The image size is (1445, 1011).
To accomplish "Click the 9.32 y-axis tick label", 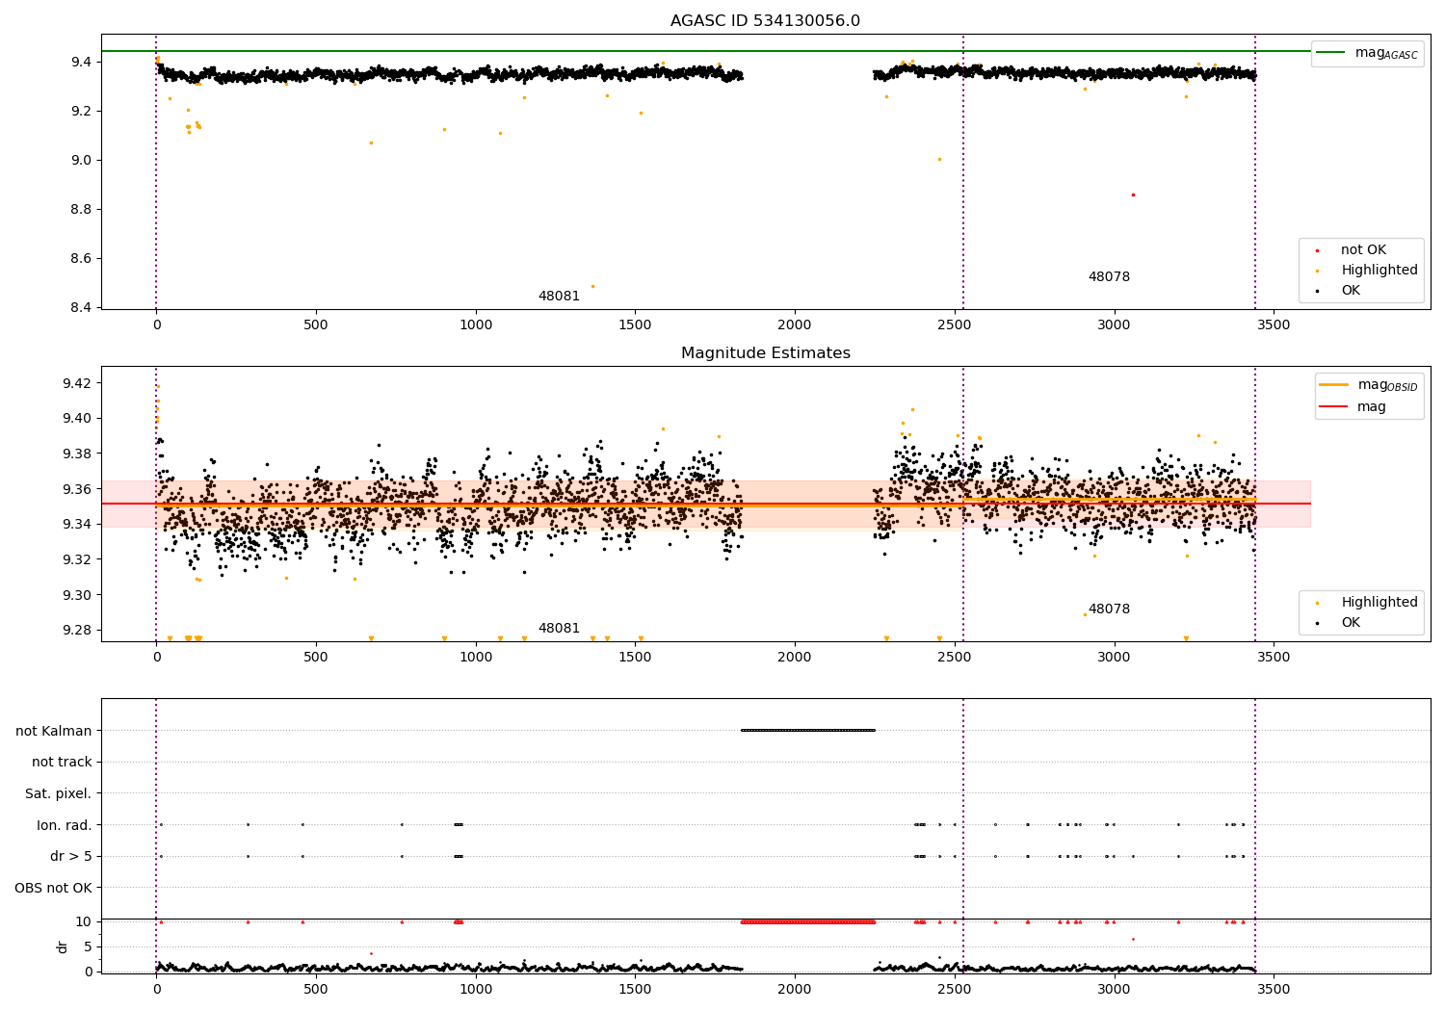I will click(x=77, y=559).
